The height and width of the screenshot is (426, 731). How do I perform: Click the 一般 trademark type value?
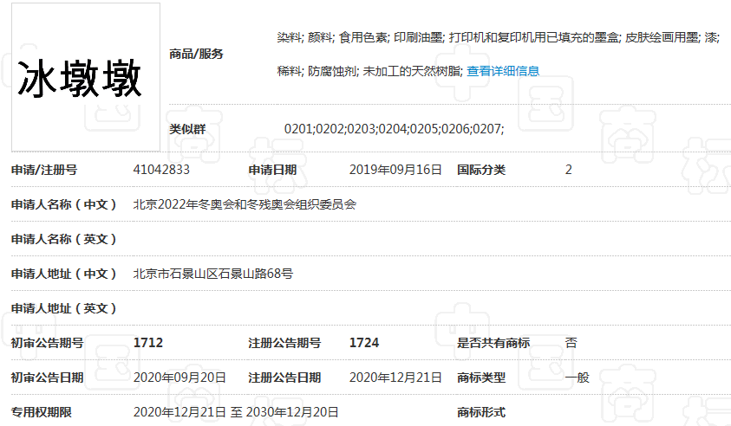(578, 378)
